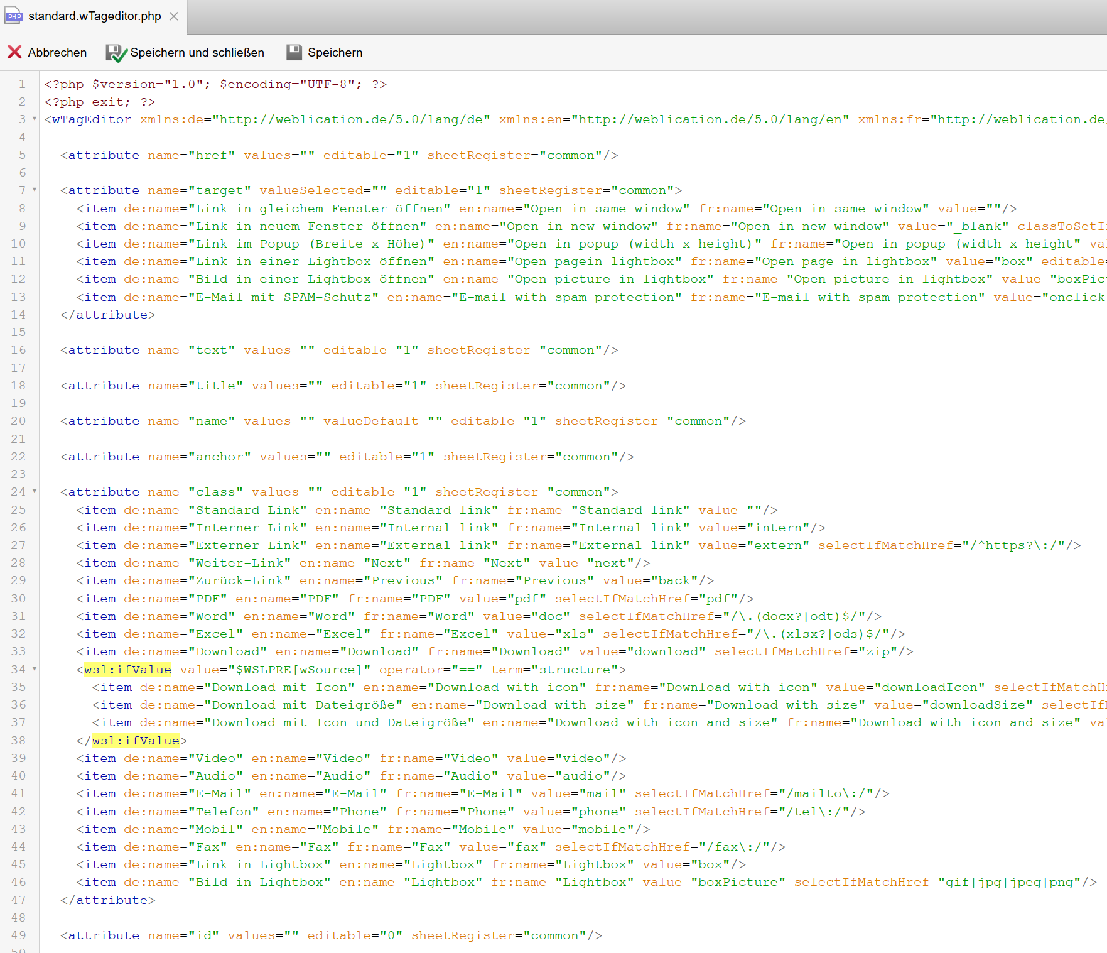
Task: Click the Abbrechen button label
Action: click(x=57, y=53)
